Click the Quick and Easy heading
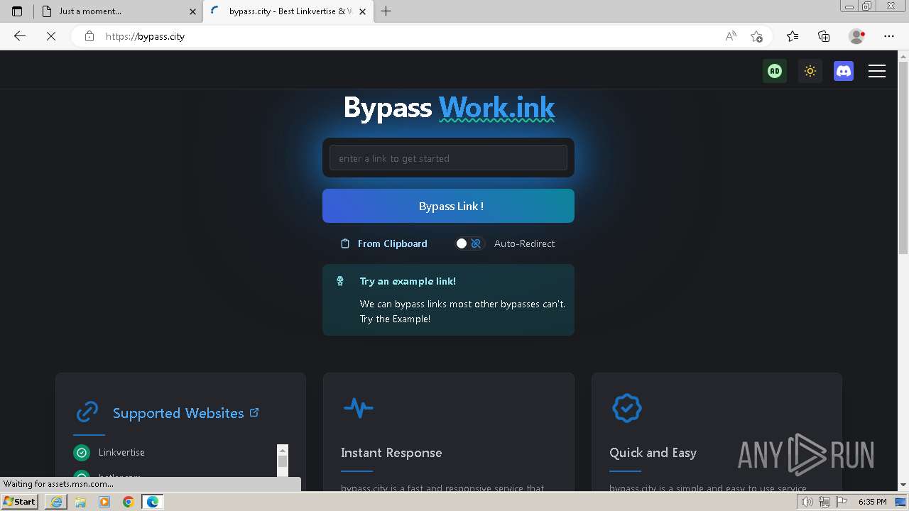This screenshot has width=909, height=511. pos(653,453)
